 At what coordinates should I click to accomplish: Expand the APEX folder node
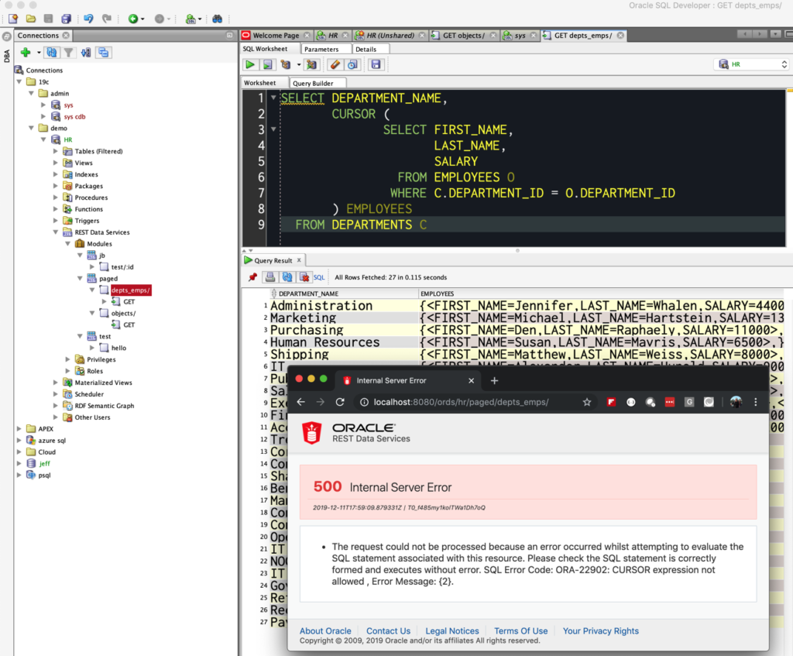(x=19, y=429)
